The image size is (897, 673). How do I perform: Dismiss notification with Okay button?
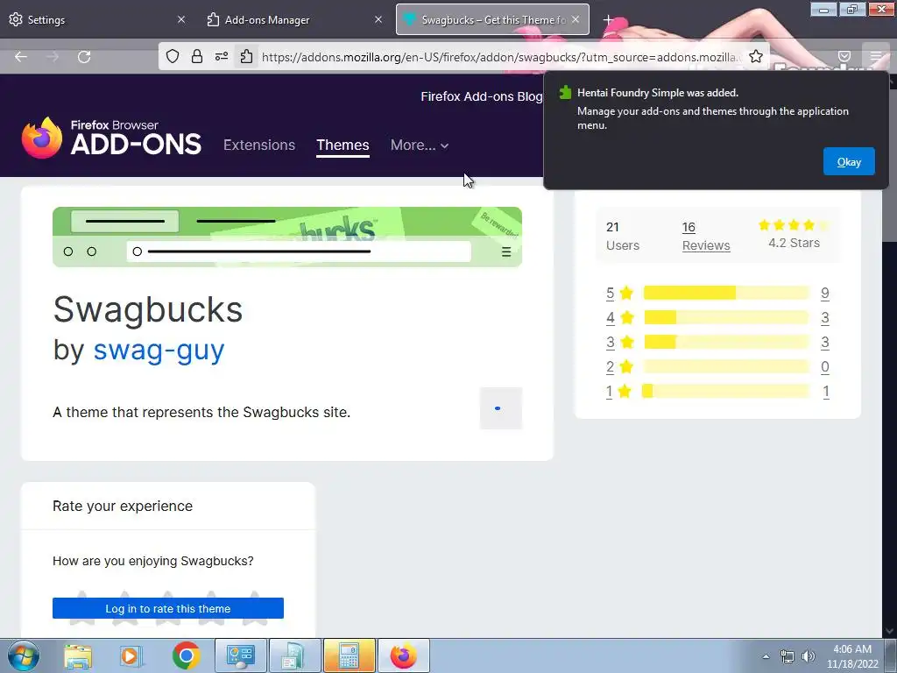(849, 162)
